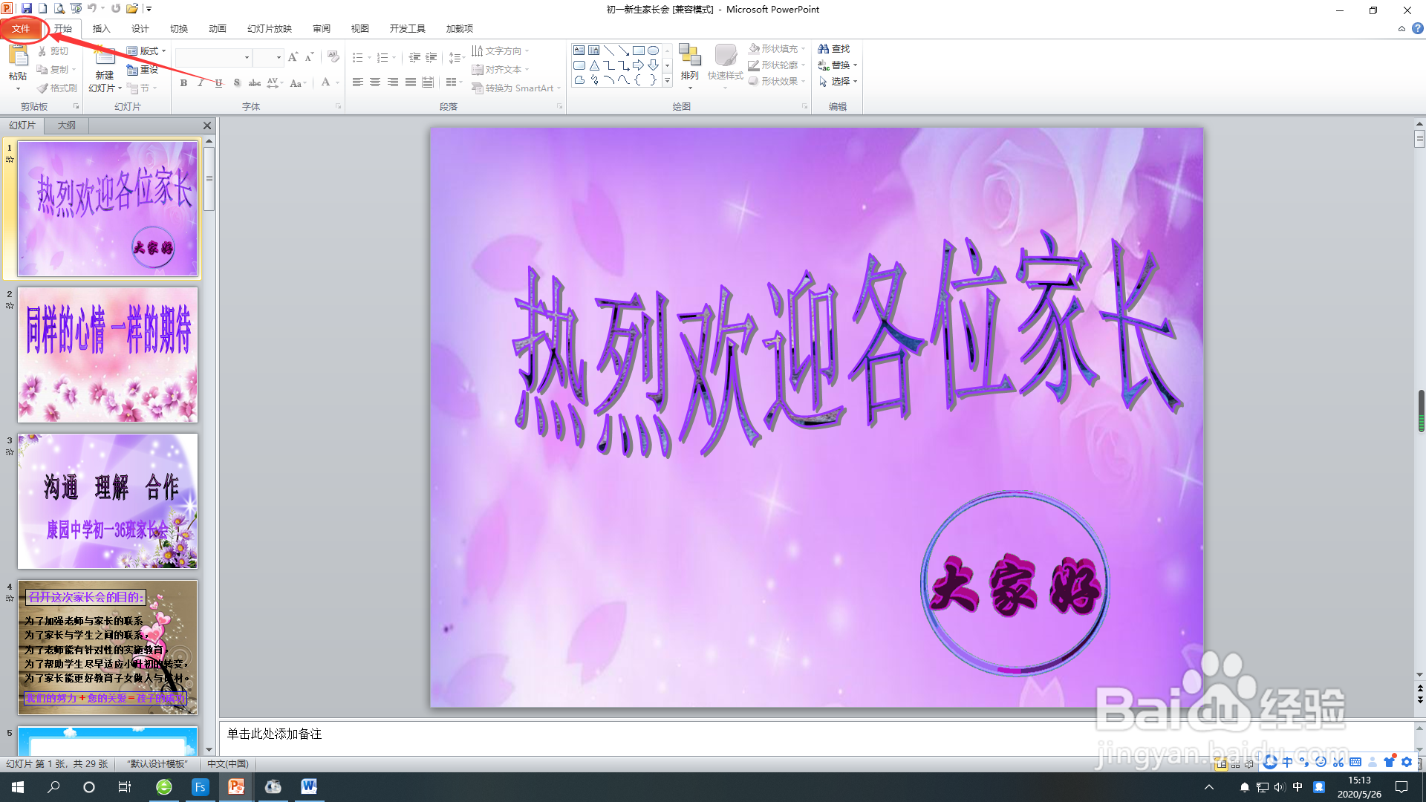
Task: Switch to the 大纲 (Outline) pane tab
Action: tap(67, 125)
